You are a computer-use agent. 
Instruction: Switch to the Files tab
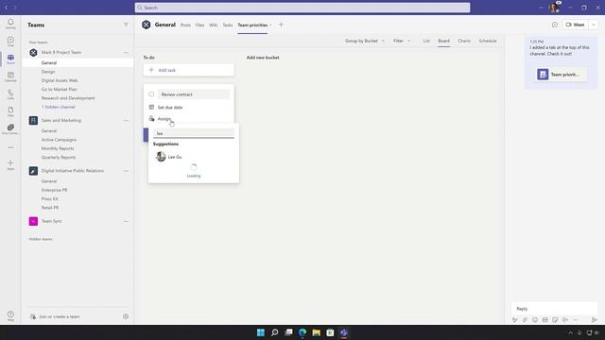coord(199,25)
